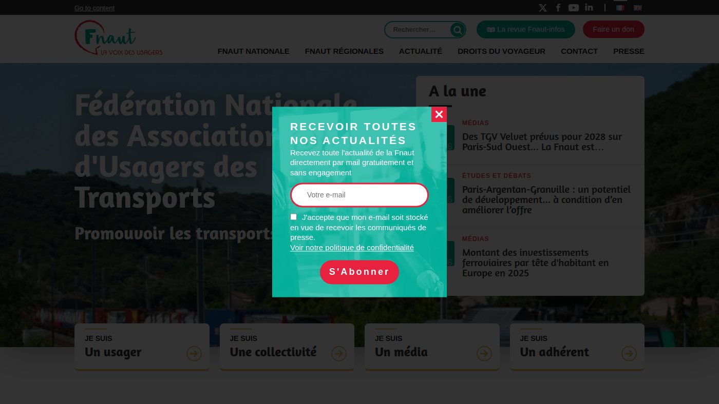Click the arrow icon on Une collectivité card
This screenshot has width=719, height=404.
coord(339,354)
